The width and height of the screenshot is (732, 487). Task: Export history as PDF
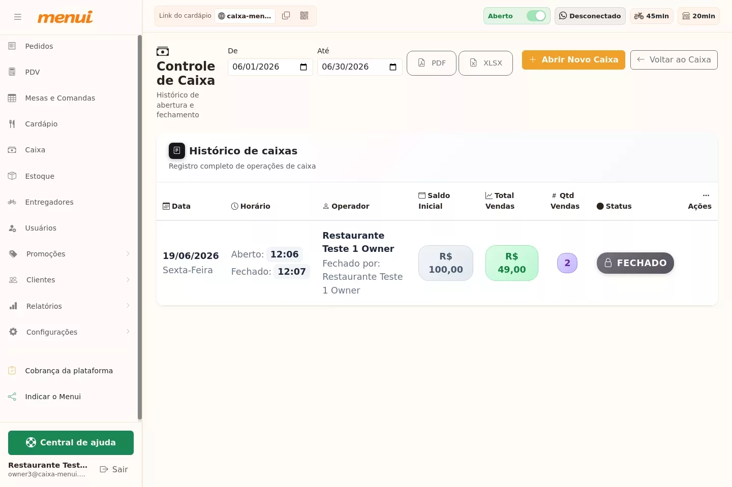(432, 63)
